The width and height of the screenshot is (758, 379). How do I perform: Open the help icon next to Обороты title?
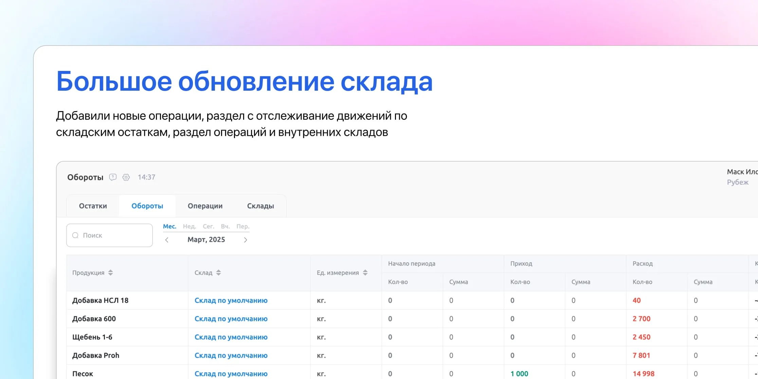click(x=113, y=177)
